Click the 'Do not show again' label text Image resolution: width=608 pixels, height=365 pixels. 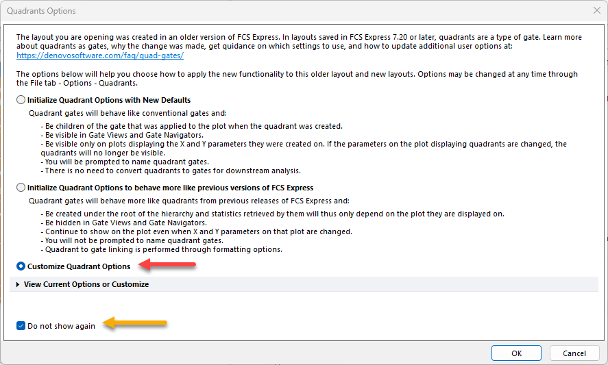62,326
